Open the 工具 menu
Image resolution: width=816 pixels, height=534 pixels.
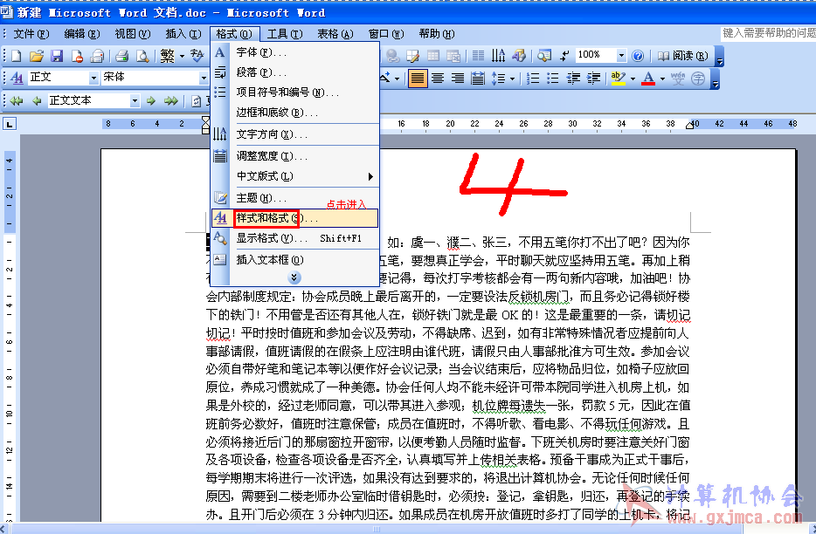pyautogui.click(x=285, y=34)
